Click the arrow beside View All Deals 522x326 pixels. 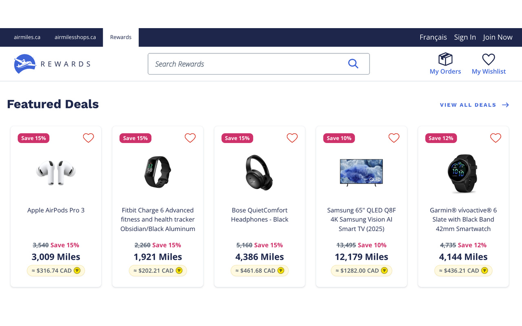click(505, 105)
